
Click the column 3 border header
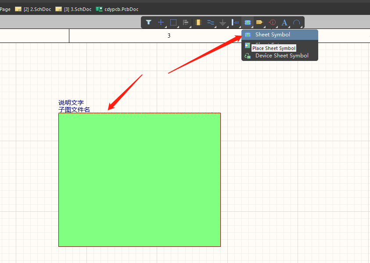click(169, 36)
